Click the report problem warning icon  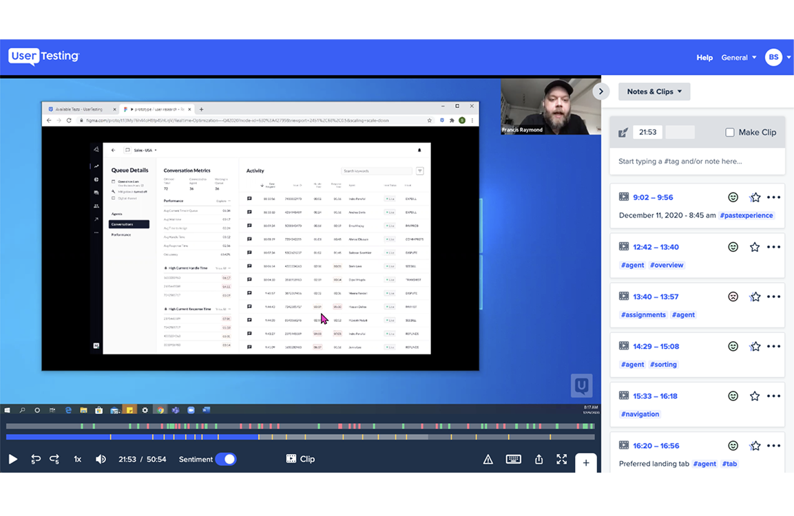[x=488, y=460]
